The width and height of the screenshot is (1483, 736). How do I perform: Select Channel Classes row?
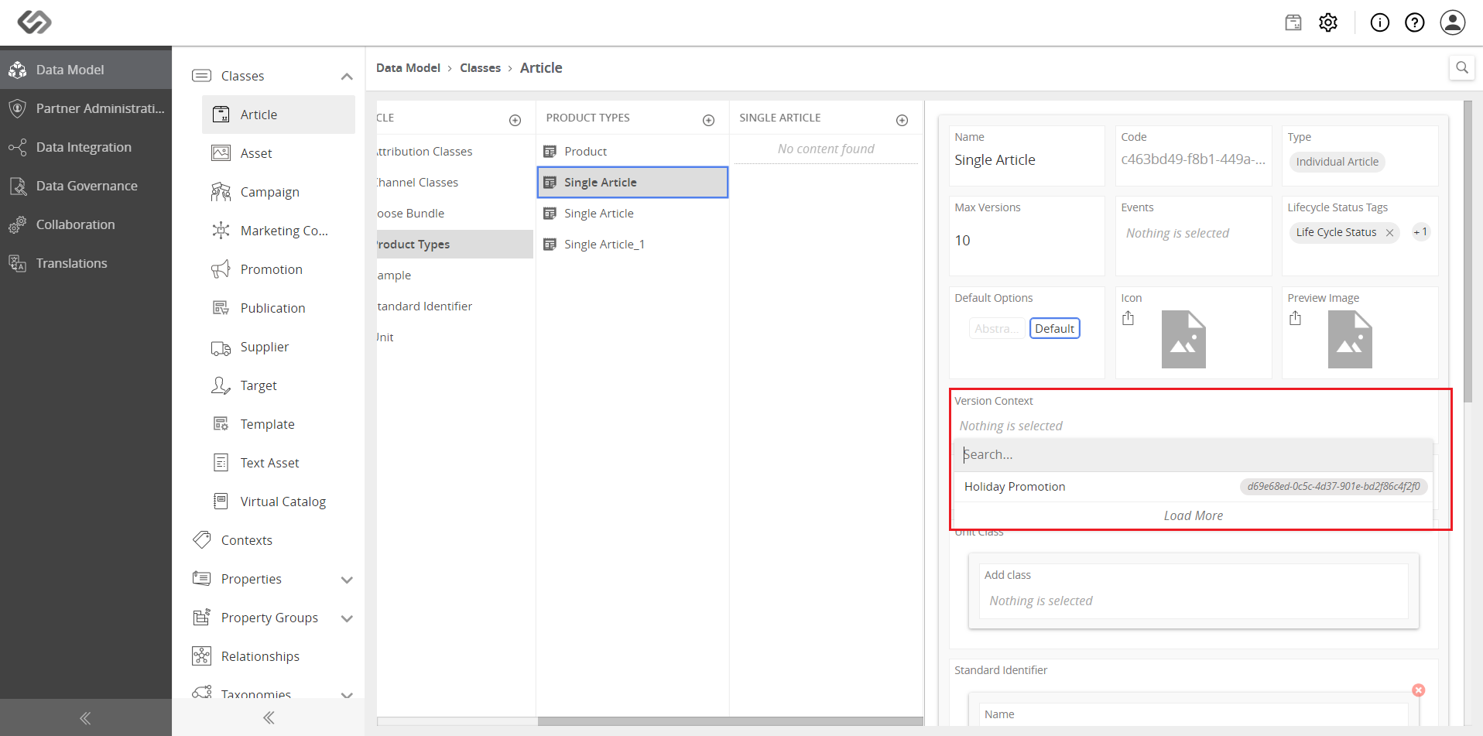pyautogui.click(x=455, y=183)
